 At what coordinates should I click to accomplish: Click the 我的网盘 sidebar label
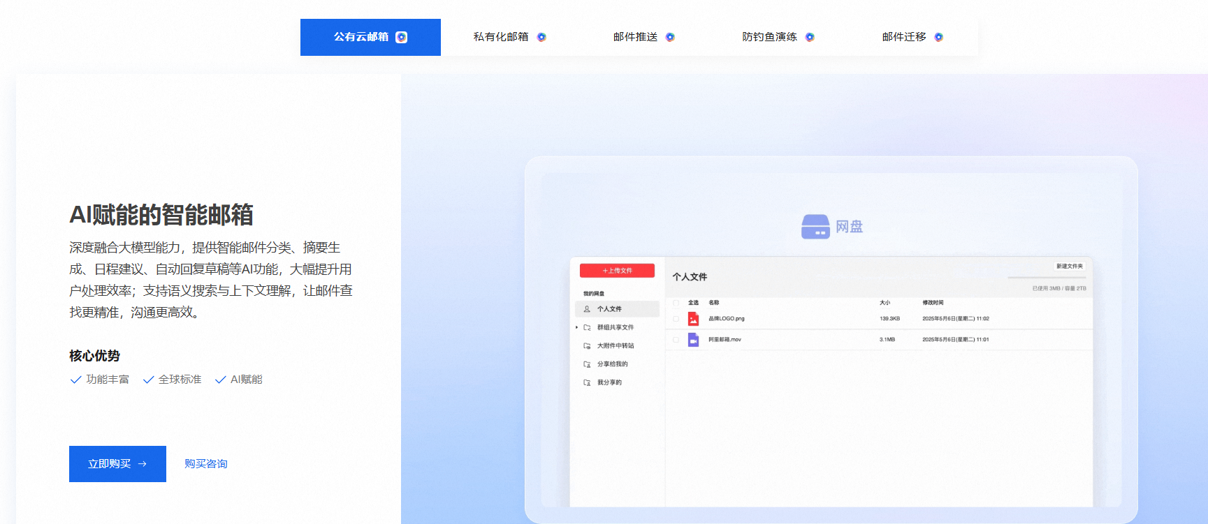(x=594, y=294)
